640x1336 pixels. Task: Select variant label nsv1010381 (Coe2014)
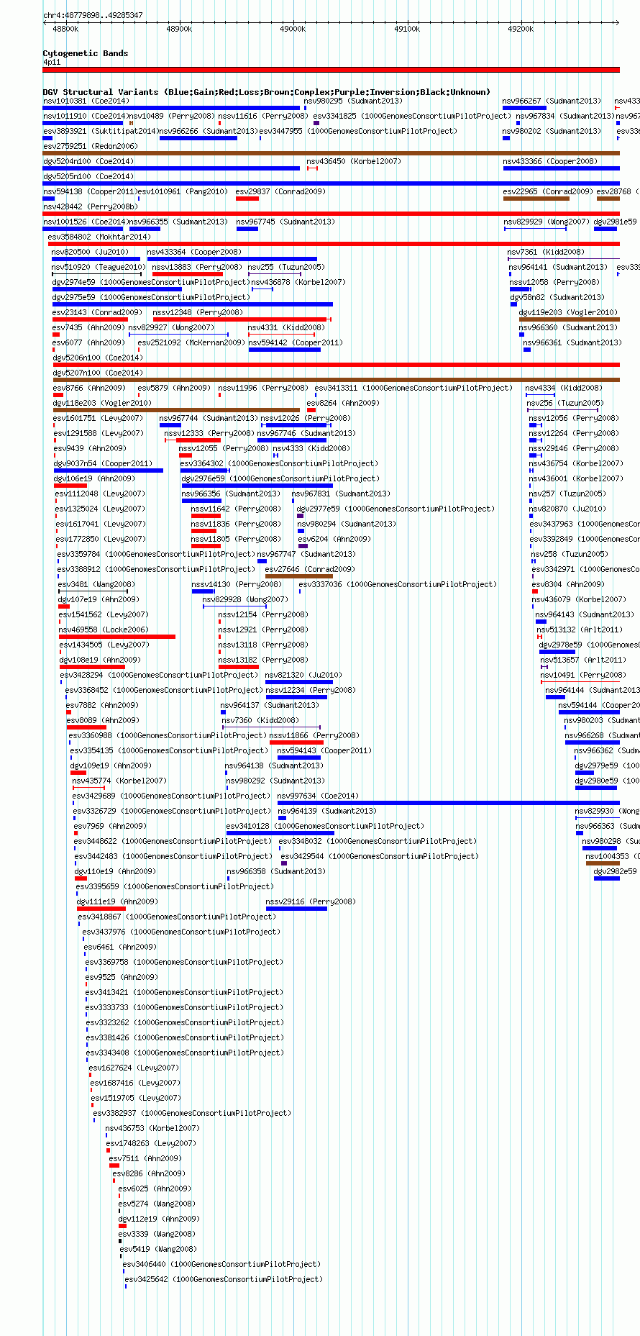pyautogui.click(x=86, y=101)
